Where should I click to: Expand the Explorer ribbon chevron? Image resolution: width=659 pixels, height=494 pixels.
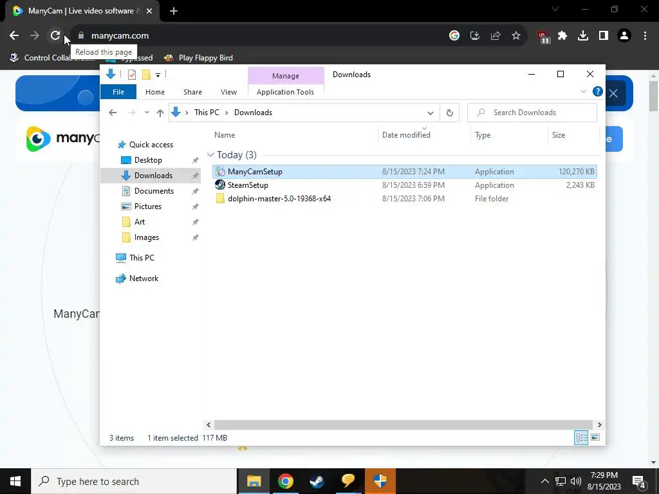click(583, 91)
